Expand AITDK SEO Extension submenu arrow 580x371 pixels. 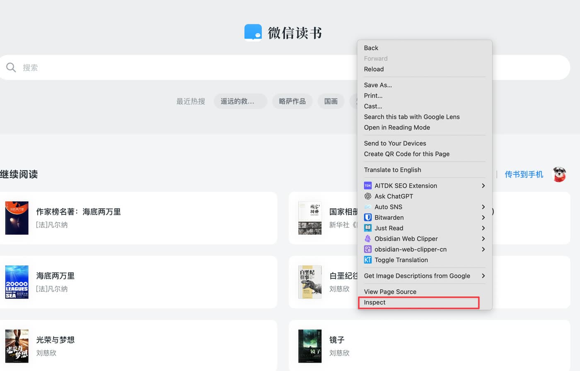[483, 185]
